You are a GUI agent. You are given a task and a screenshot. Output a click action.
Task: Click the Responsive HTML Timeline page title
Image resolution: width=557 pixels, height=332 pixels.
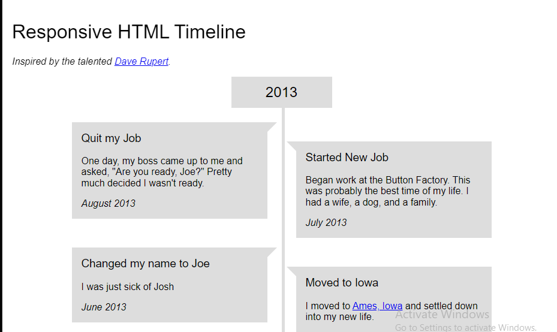[129, 32]
